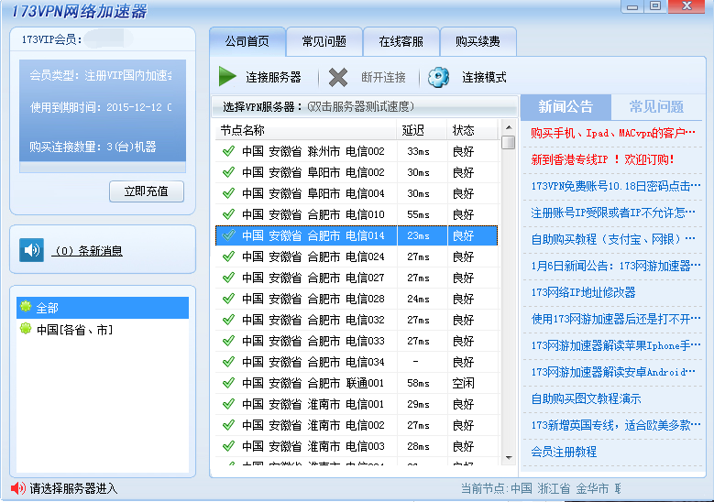Click 连接服务器 label
714x502 pixels.
click(273, 77)
